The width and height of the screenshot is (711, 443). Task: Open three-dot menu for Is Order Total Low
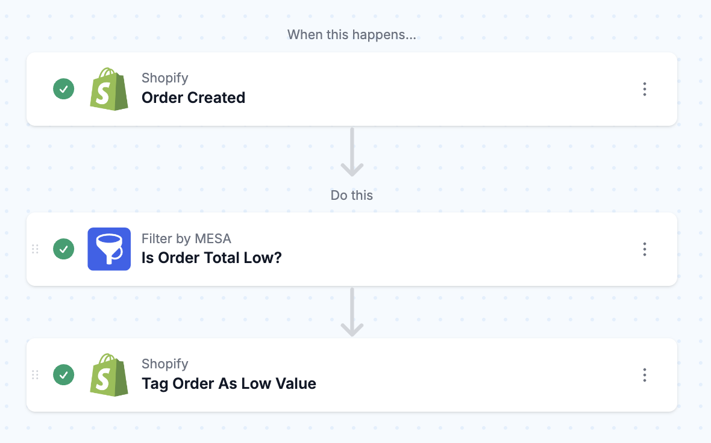(644, 249)
